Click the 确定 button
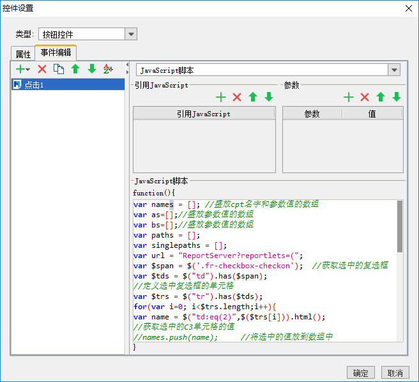Viewport: 419px width, 382px height. click(360, 373)
